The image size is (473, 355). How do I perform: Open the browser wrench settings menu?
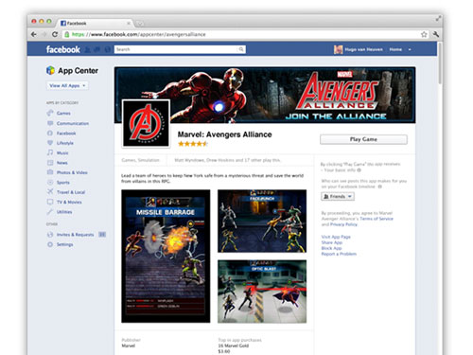[x=436, y=34]
